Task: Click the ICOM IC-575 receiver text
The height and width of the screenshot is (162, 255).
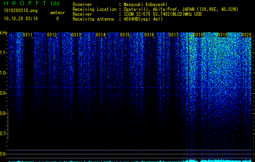Action: tap(163, 14)
